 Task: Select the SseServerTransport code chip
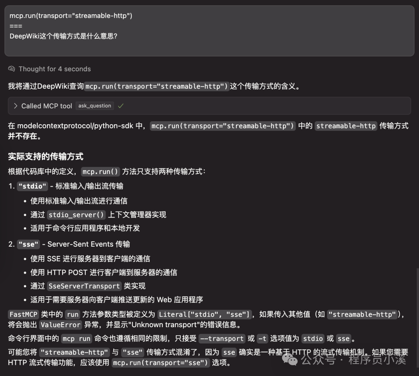coord(84,286)
